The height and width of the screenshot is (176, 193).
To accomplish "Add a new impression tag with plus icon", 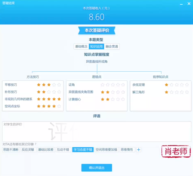I will 139,150.
